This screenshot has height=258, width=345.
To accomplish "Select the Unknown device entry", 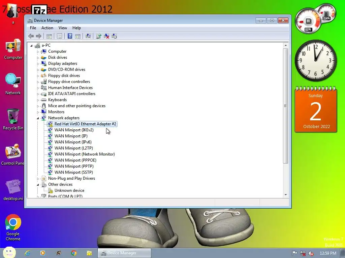I will click(69, 190).
